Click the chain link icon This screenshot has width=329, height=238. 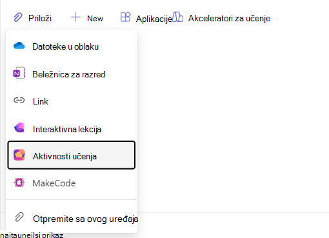pos(19,100)
